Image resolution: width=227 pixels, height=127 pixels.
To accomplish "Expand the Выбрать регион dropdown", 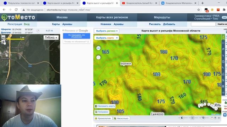I will pyautogui.click(x=107, y=31).
